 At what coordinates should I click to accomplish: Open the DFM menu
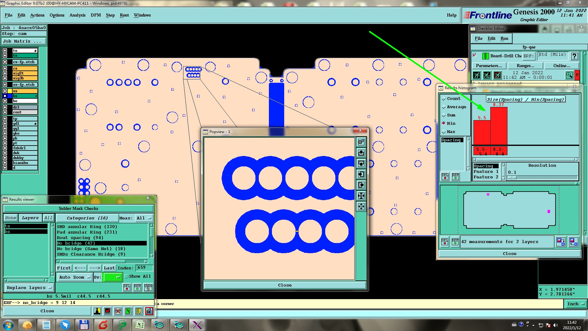coord(96,15)
